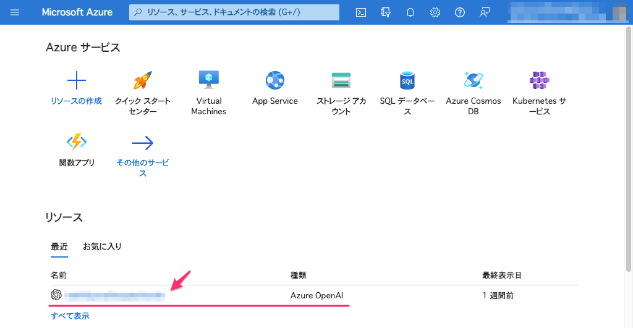Open the SQL database icon
The height and width of the screenshot is (328, 633).
pyautogui.click(x=407, y=80)
